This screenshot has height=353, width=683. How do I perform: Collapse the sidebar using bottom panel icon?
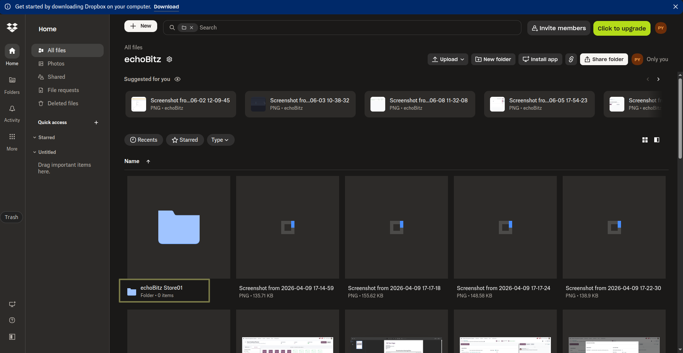12,337
